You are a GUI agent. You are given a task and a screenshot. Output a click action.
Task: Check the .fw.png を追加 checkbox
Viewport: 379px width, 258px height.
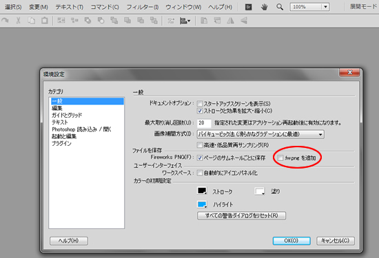point(280,158)
